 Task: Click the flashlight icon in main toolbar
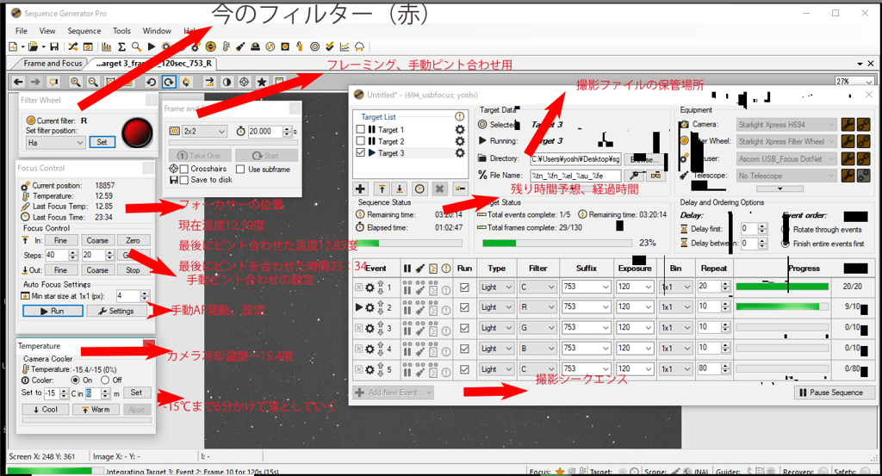pyautogui.click(x=240, y=46)
